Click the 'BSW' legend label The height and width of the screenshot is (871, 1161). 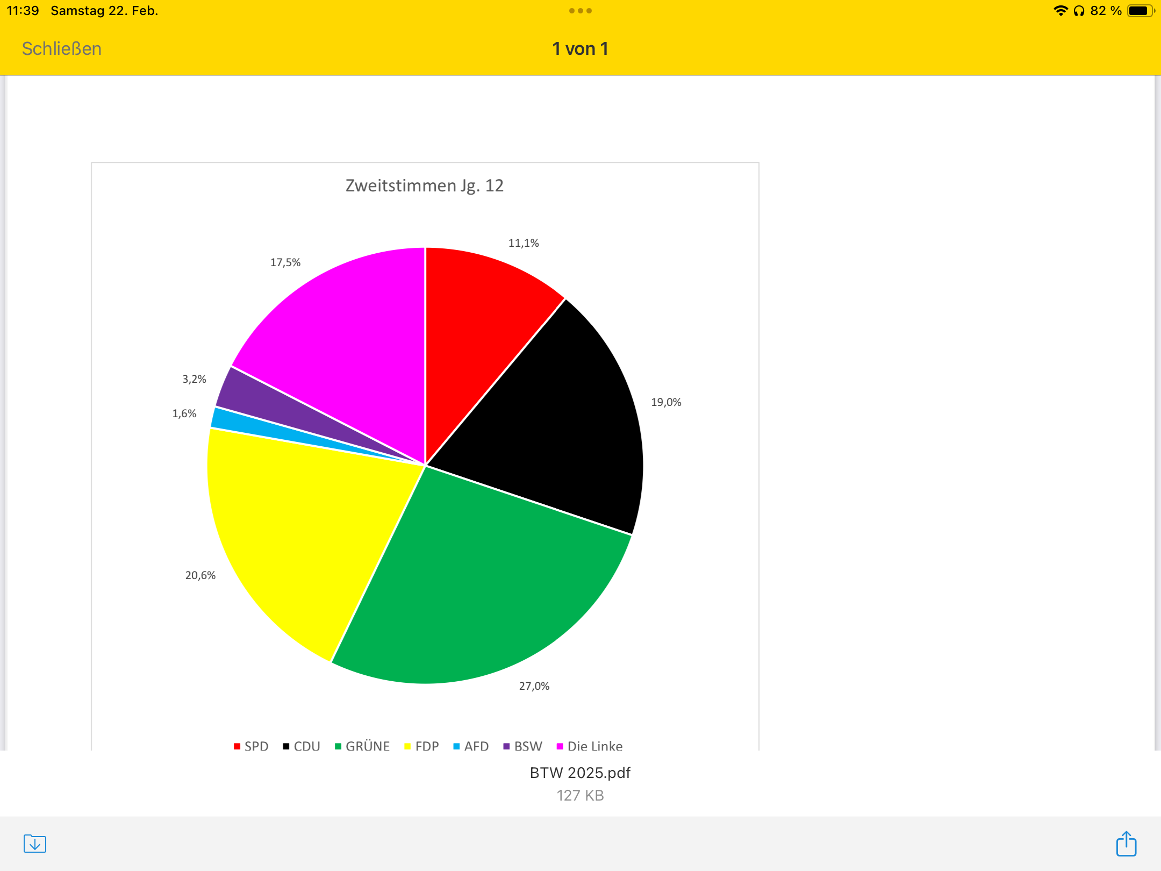(x=528, y=746)
